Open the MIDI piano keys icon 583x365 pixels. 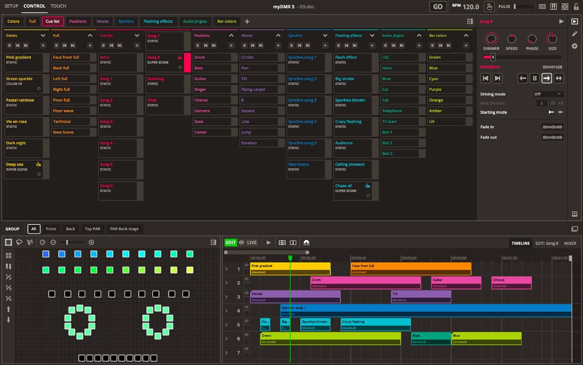tap(553, 6)
